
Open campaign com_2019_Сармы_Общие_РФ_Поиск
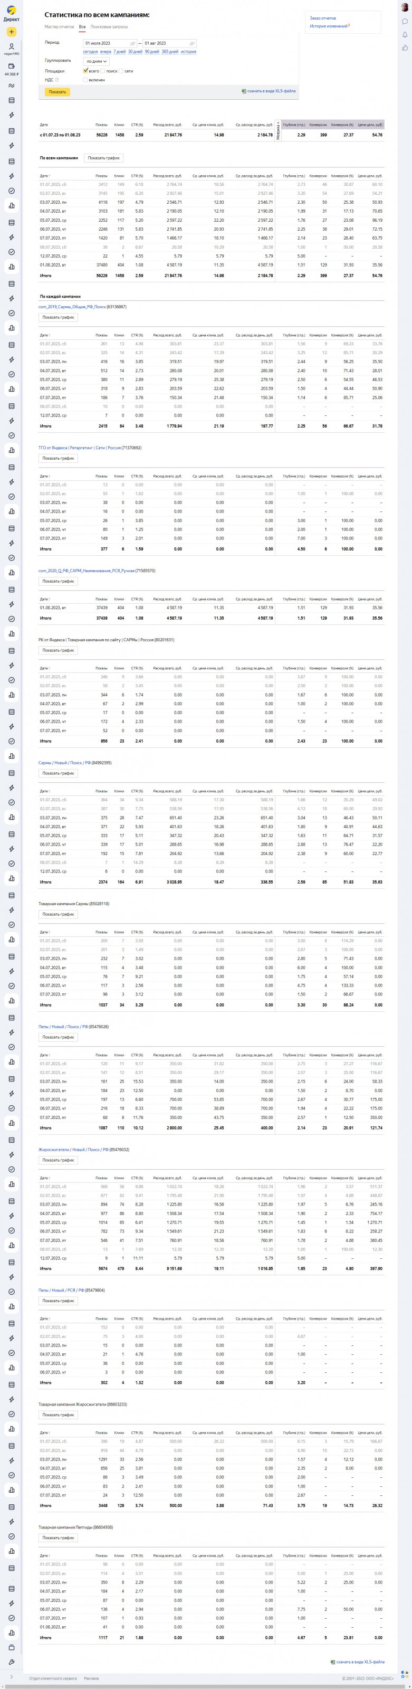(x=72, y=306)
